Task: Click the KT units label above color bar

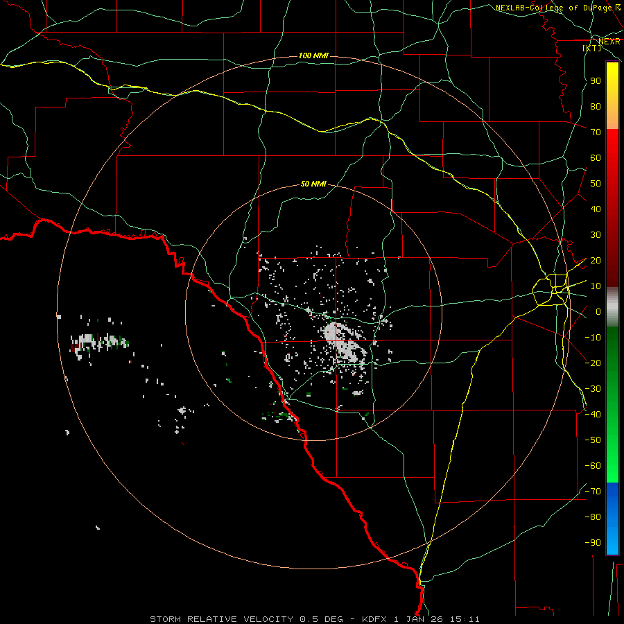Action: pos(592,48)
